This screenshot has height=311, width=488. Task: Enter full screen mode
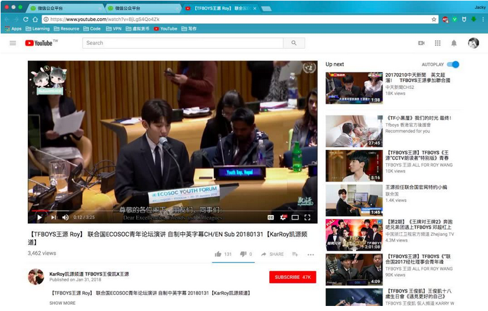pyautogui.click(x=307, y=218)
